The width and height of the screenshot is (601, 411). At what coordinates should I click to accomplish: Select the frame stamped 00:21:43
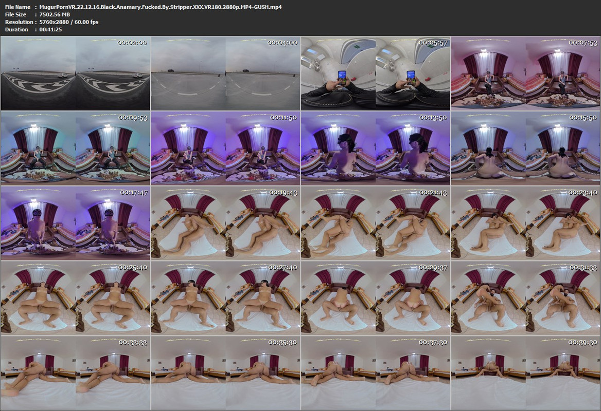[376, 223]
